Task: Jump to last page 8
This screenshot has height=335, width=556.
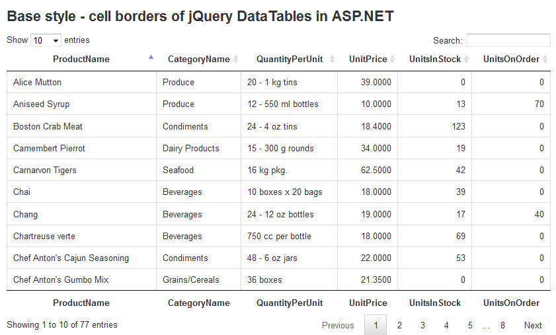Action: (502, 326)
